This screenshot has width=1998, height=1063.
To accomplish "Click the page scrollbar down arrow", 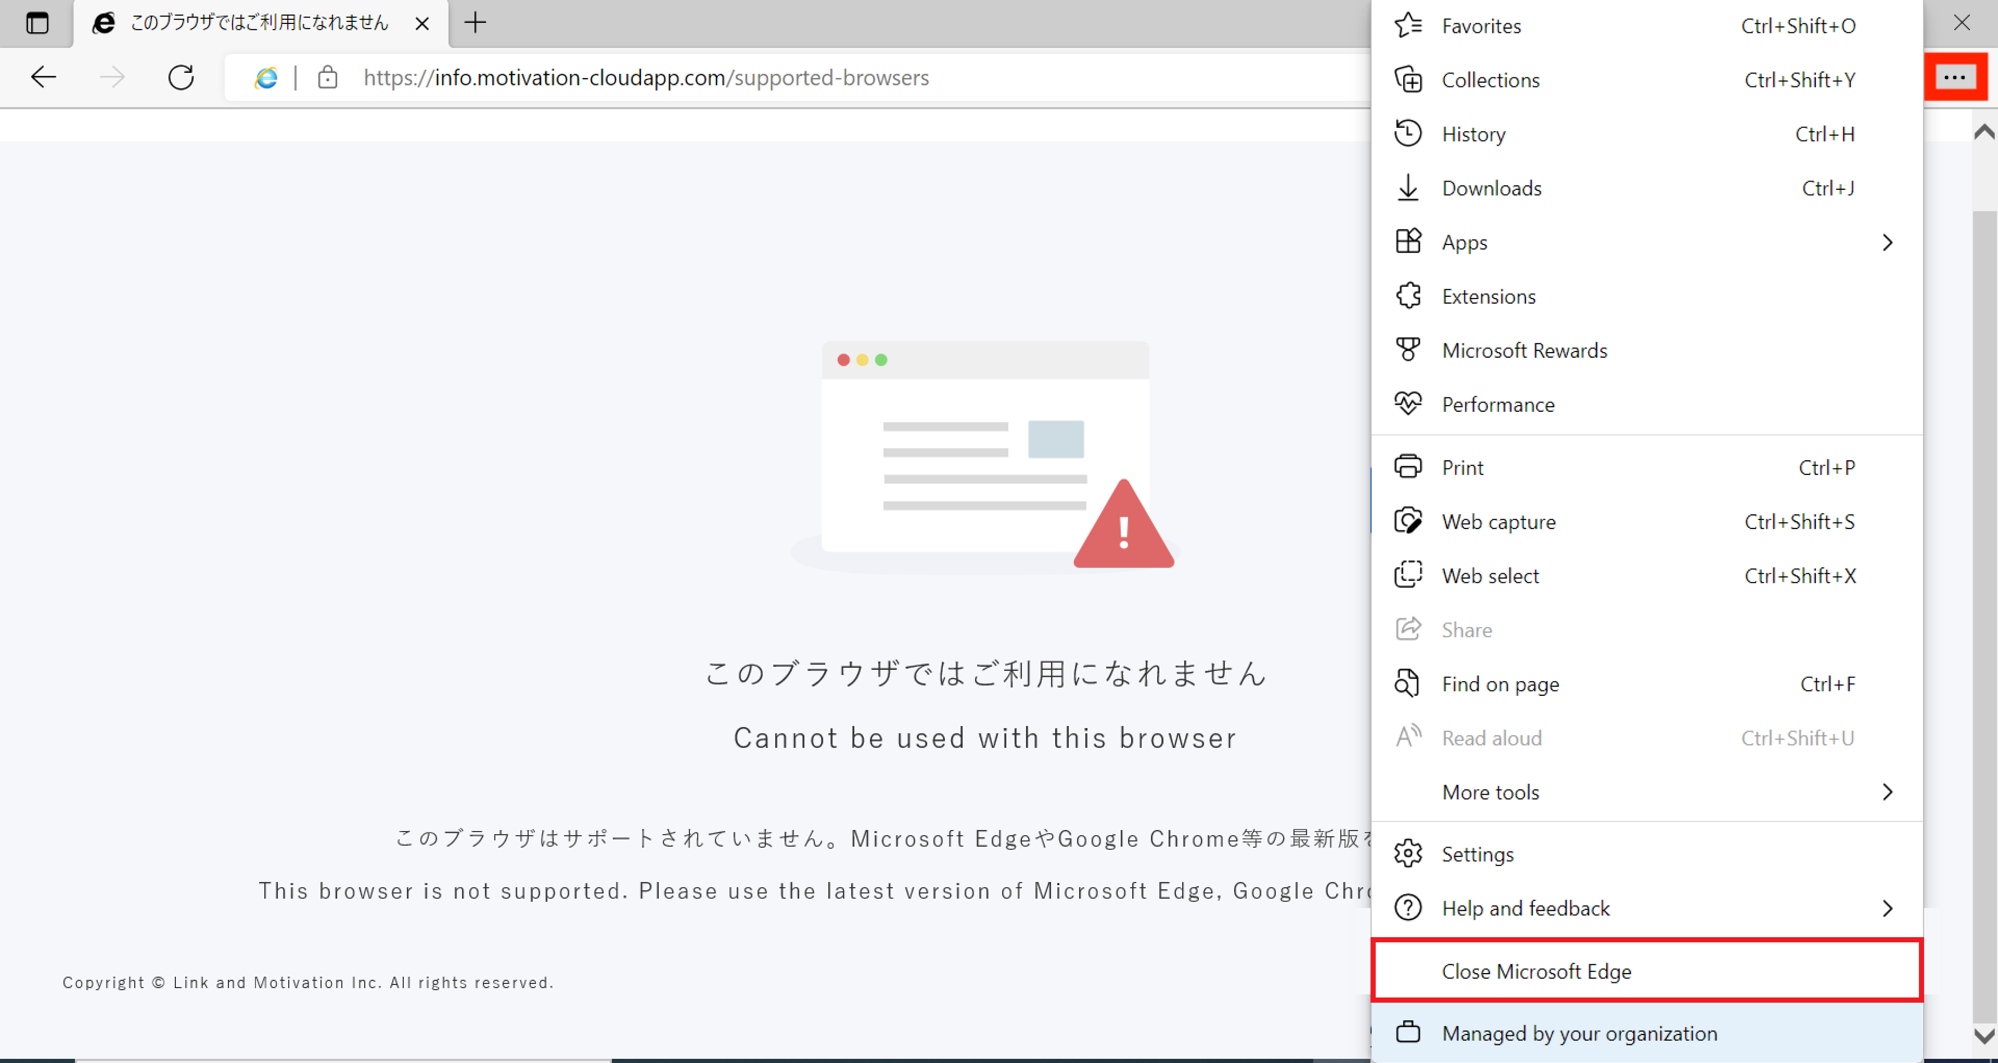I will tap(1984, 1035).
